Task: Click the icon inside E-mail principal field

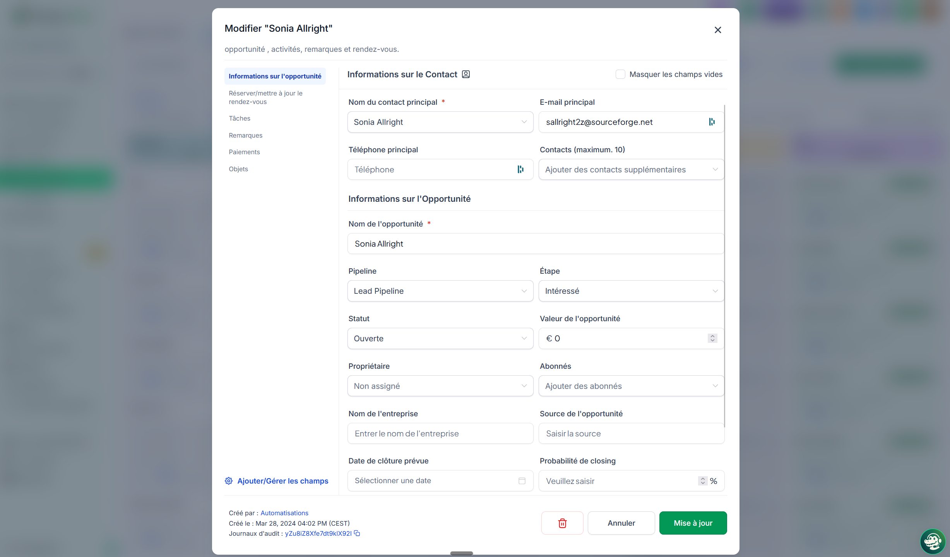Action: pyautogui.click(x=712, y=122)
